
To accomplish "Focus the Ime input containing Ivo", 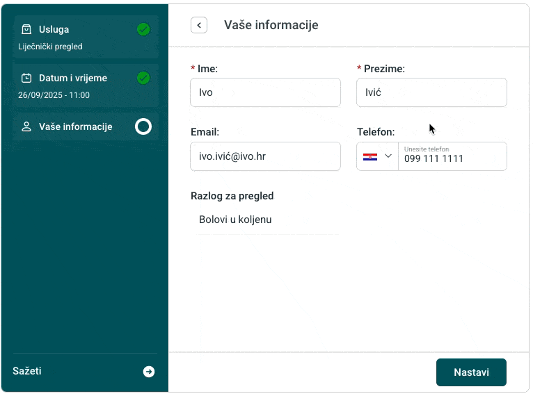I will coord(265,92).
